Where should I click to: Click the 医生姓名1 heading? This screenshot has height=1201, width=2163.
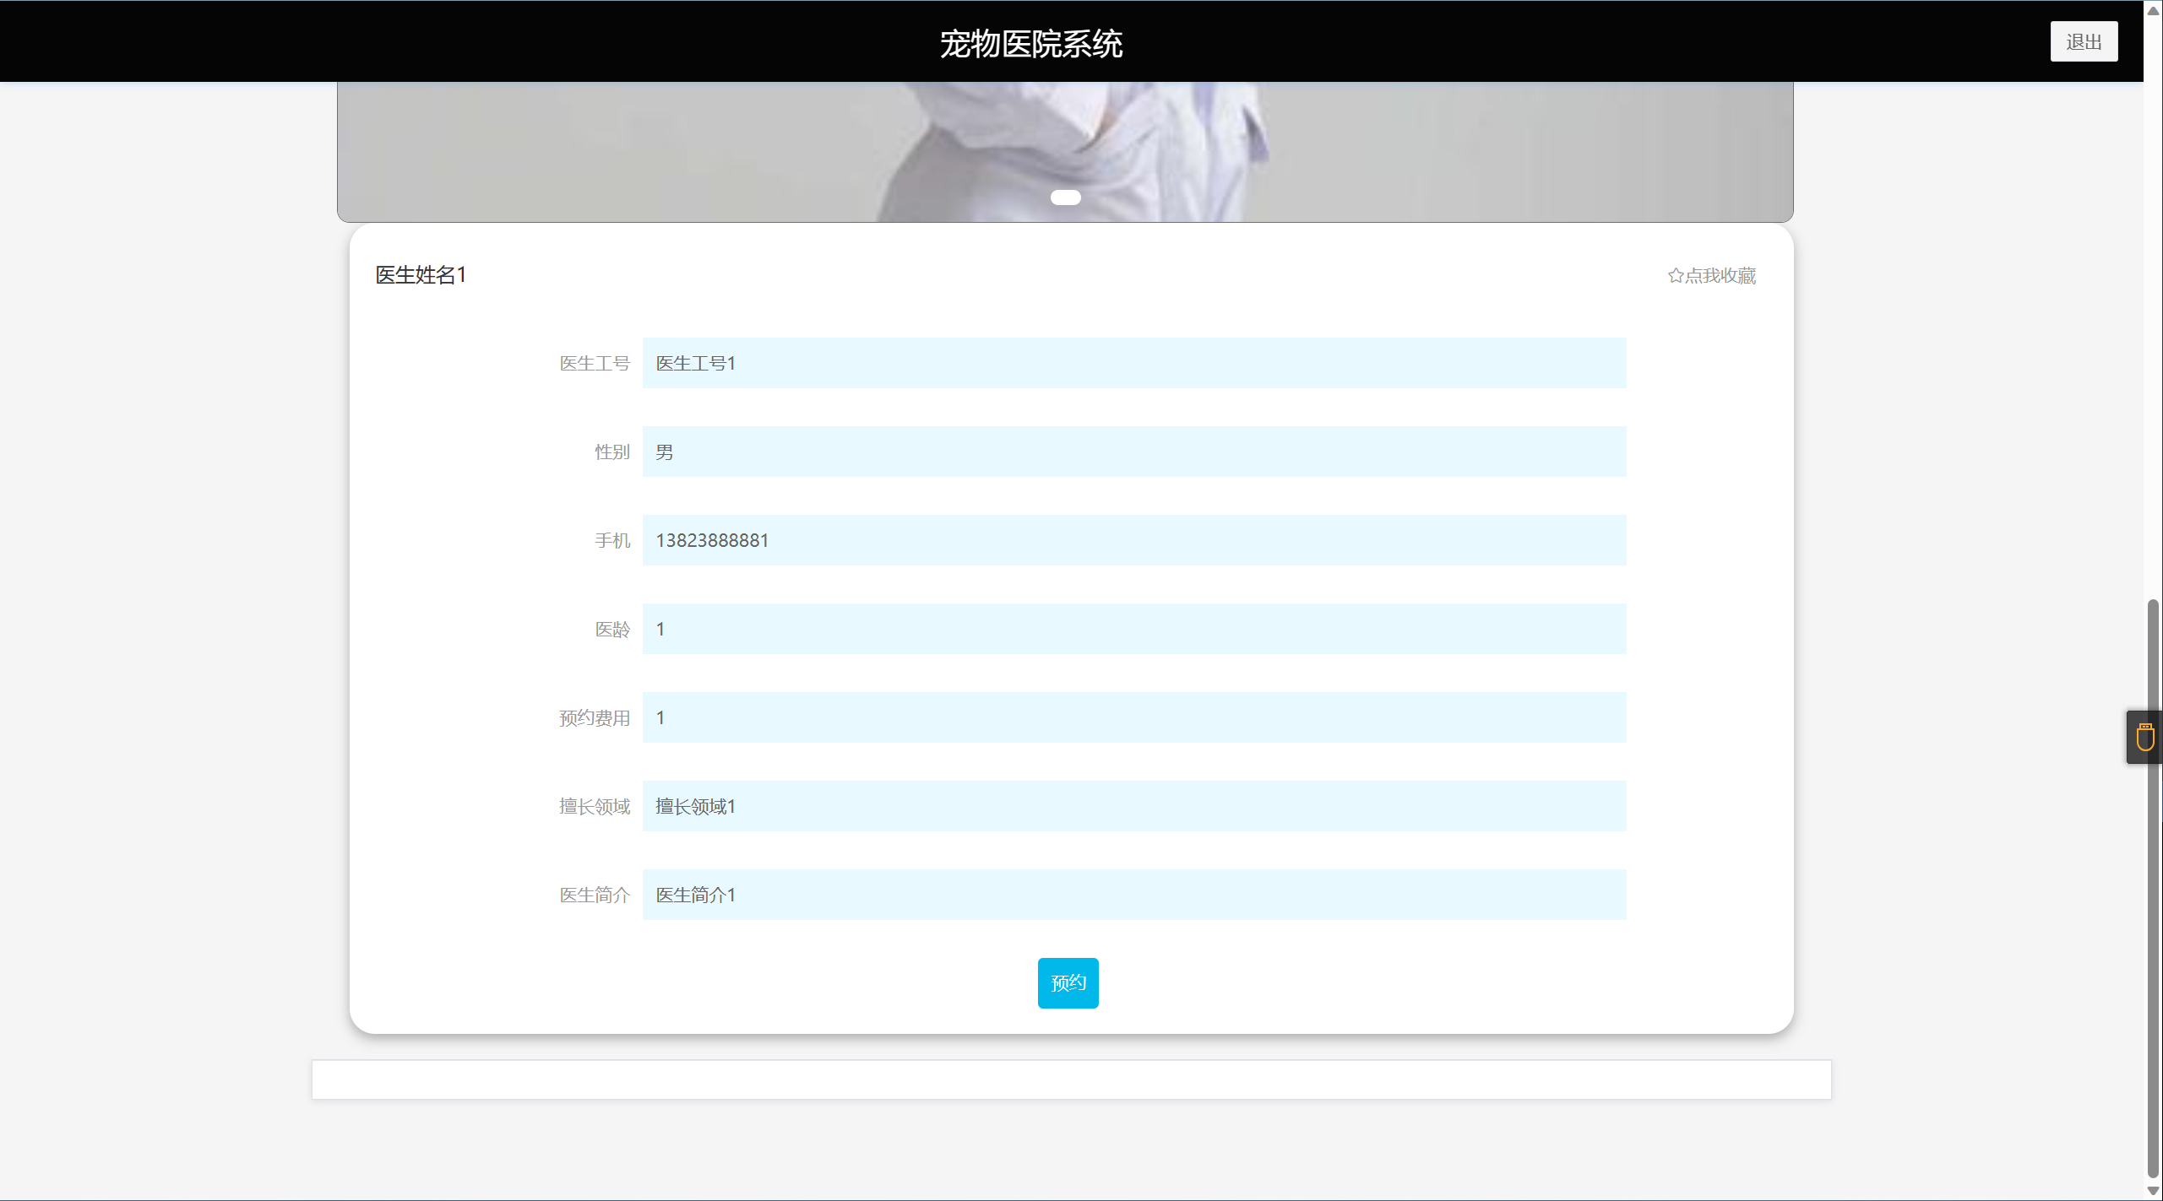pos(421,275)
